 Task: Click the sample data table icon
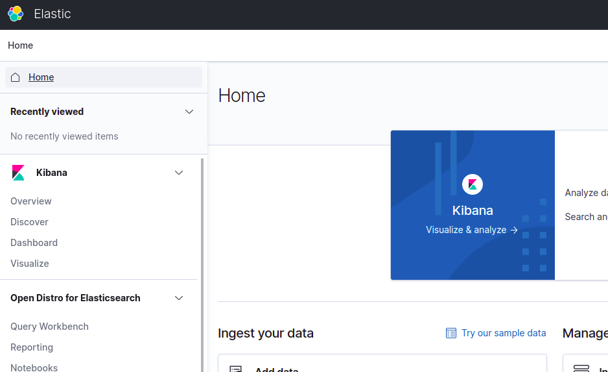click(451, 333)
